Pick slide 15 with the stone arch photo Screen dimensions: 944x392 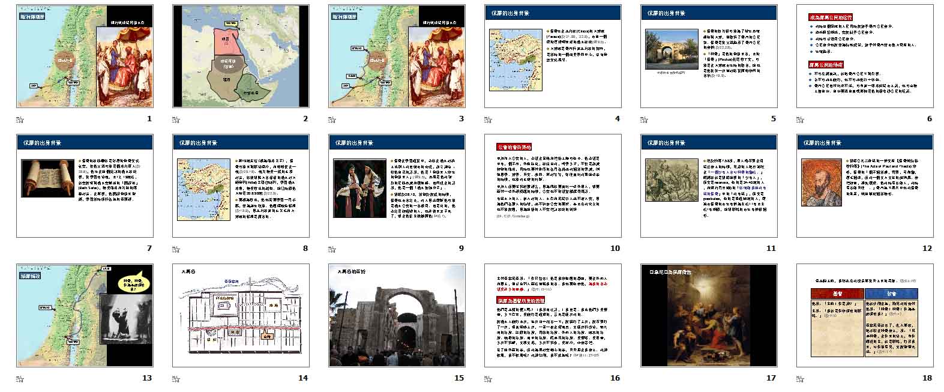click(397, 316)
